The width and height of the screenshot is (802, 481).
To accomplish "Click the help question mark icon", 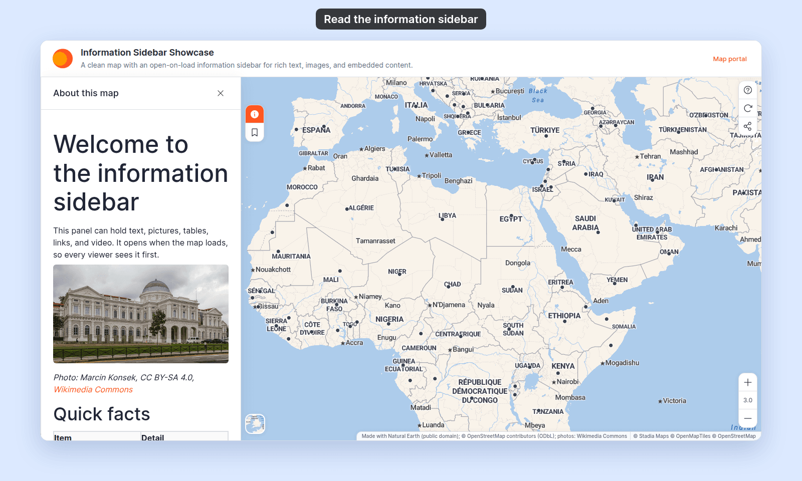I will (748, 90).
